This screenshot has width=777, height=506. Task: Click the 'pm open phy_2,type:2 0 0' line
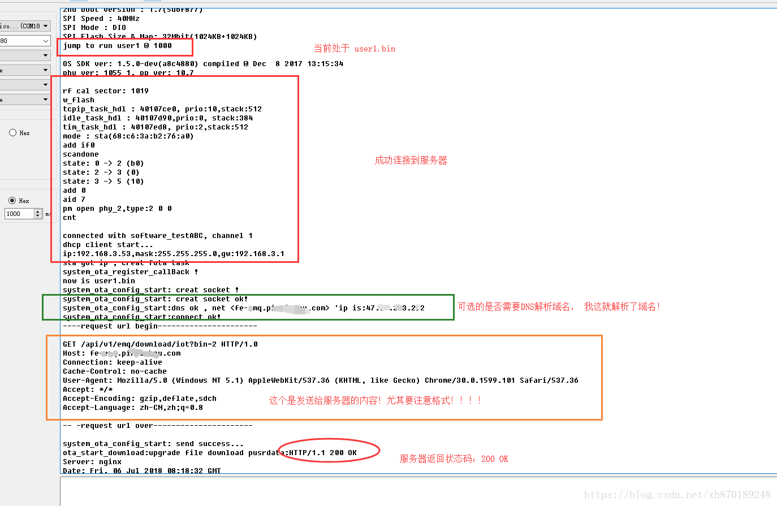(117, 209)
